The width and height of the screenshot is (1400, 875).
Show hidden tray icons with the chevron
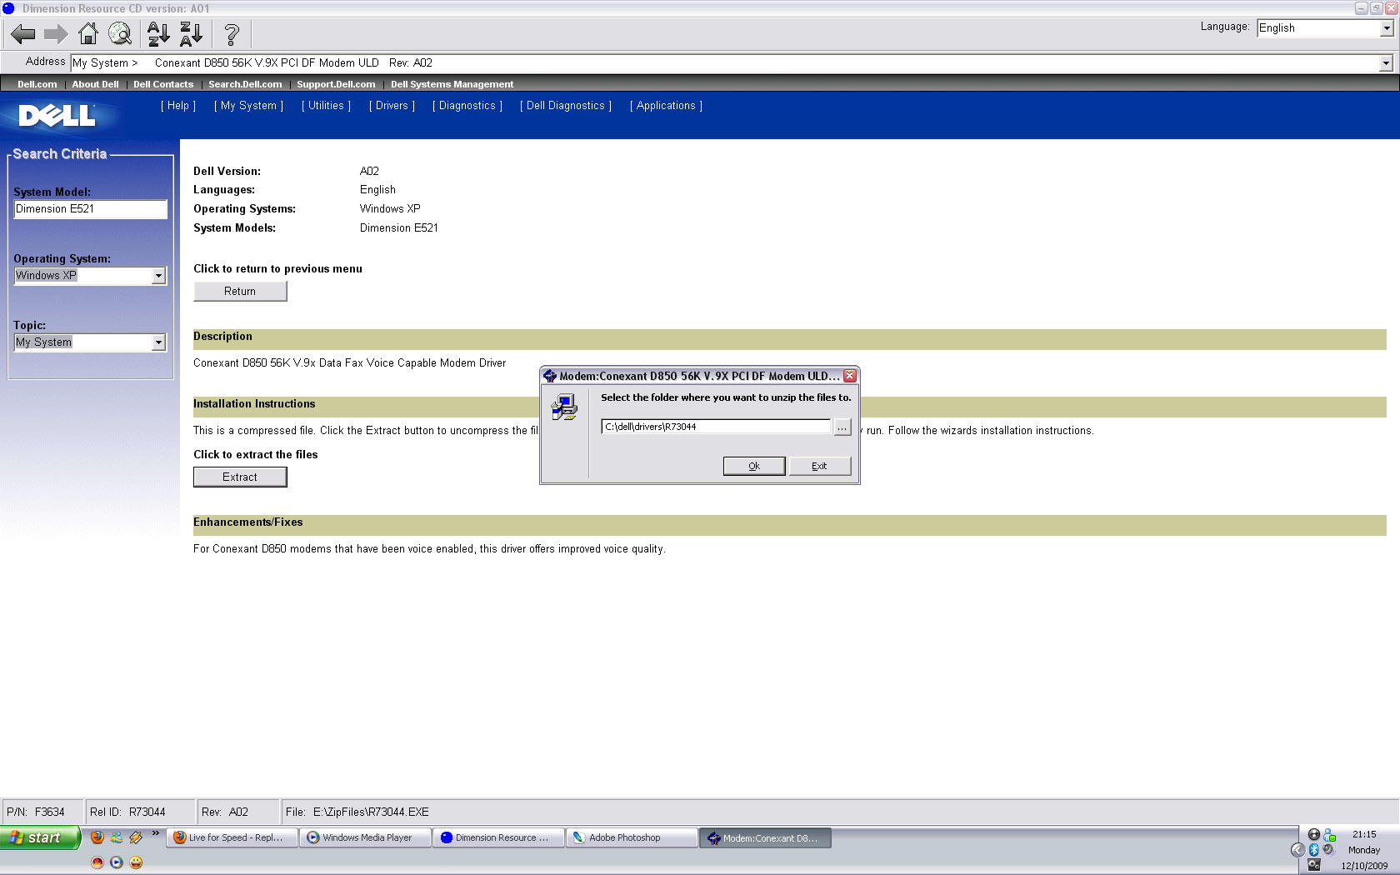click(x=1297, y=850)
